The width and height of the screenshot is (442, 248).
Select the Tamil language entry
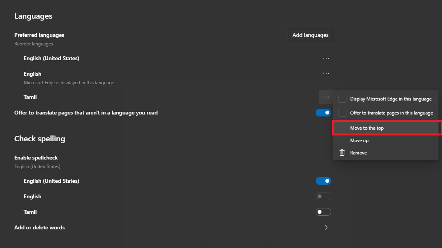click(x=30, y=97)
